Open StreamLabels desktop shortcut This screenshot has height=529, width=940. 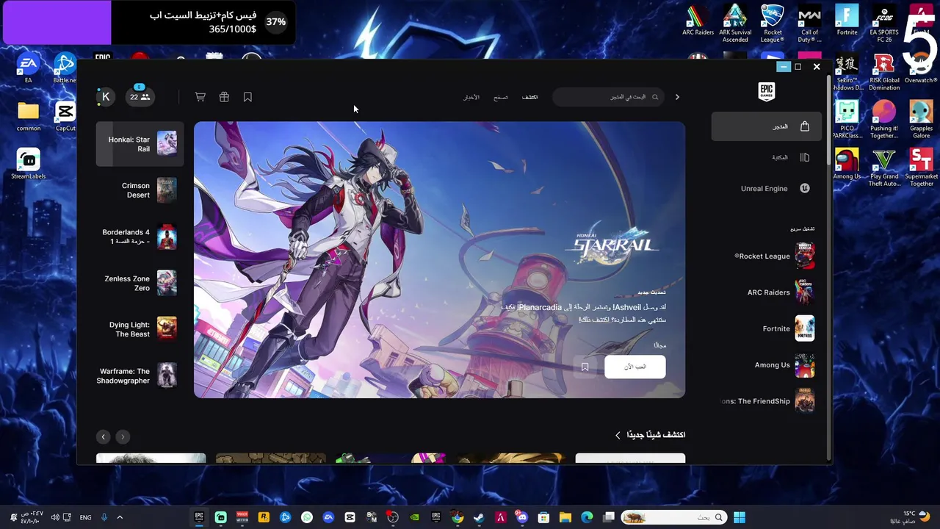click(x=28, y=165)
